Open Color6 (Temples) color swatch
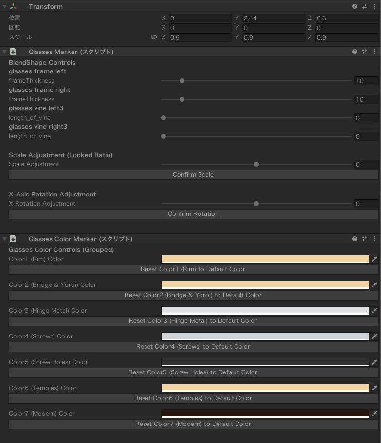Image resolution: width=381 pixels, height=443 pixels. click(x=265, y=388)
